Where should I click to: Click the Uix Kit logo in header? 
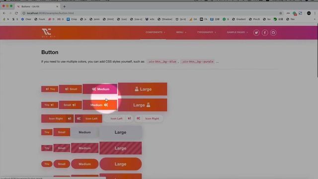(49, 33)
